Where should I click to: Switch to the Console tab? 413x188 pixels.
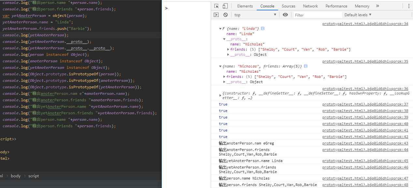[267, 6]
